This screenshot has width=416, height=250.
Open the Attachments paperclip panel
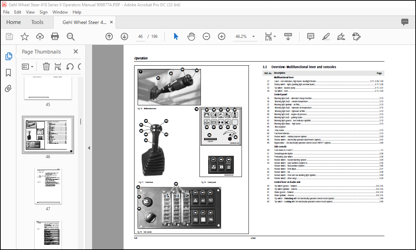pyautogui.click(x=8, y=88)
